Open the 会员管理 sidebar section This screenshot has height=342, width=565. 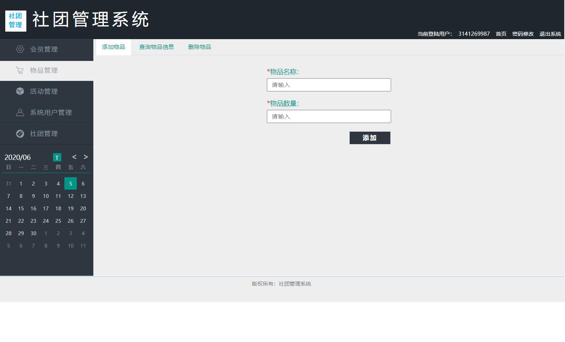[44, 49]
